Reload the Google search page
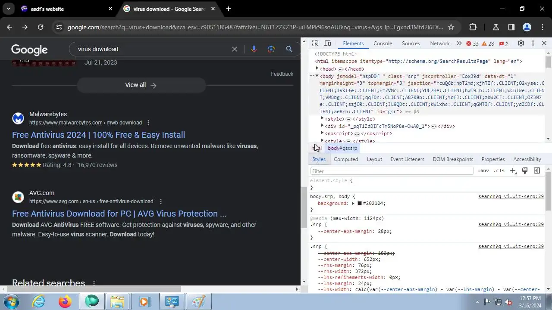 (41, 27)
